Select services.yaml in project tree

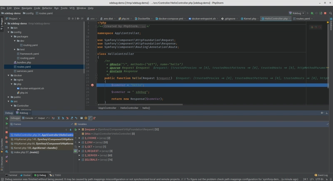(25, 71)
